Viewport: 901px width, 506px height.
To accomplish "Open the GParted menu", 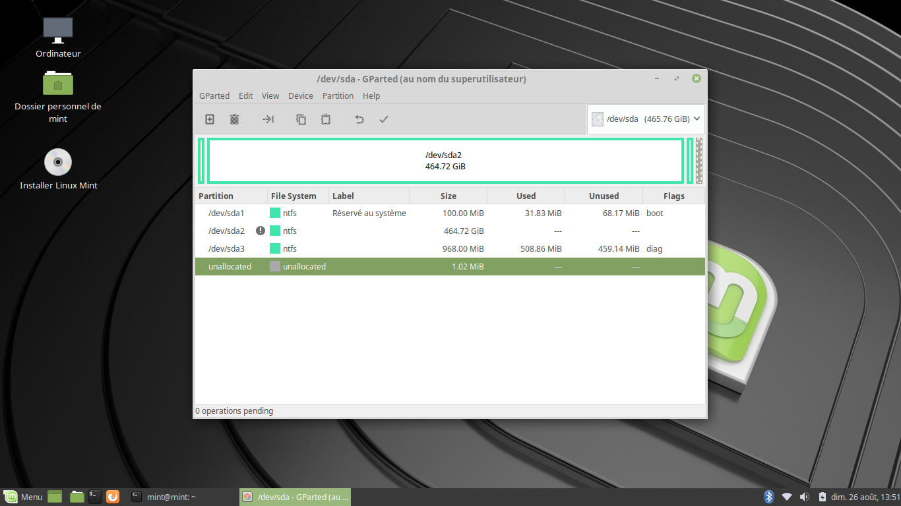I will (x=214, y=96).
